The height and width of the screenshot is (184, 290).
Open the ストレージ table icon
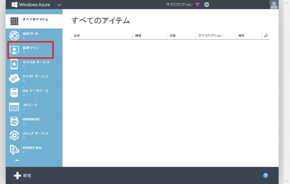coord(14,107)
